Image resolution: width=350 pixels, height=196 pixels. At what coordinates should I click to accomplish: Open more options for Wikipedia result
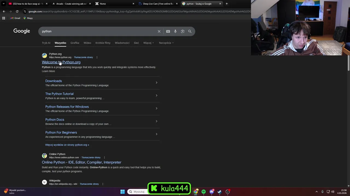pyautogui.click(x=103, y=184)
